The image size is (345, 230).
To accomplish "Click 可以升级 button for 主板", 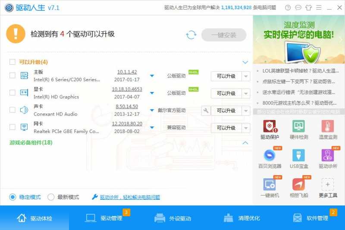I will [226, 76].
